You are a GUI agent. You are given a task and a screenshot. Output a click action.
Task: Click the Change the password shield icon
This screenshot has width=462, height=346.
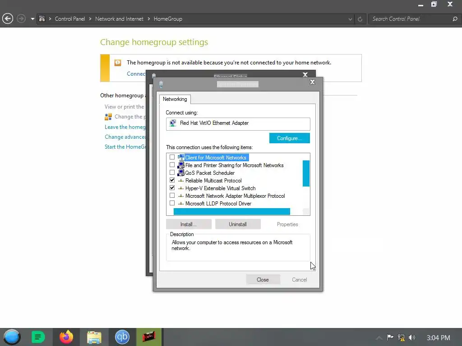tap(108, 117)
